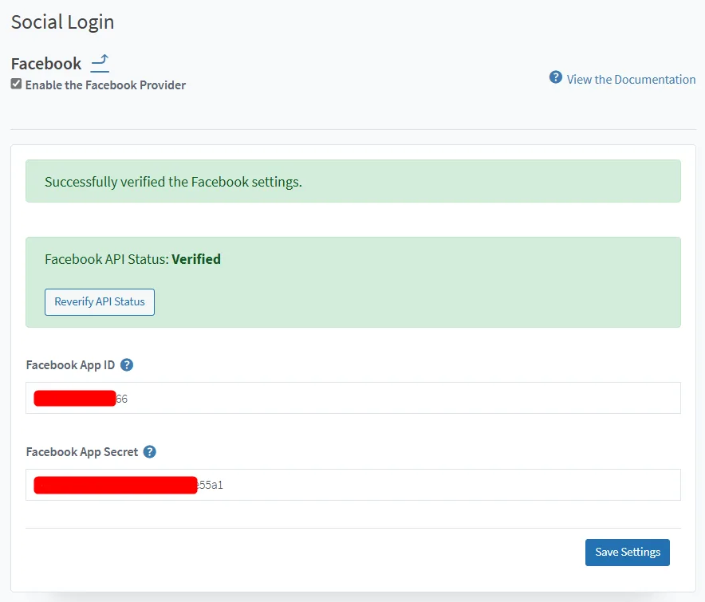Click the redacted App ID value
Viewport: 705px width, 602px height.
click(74, 397)
